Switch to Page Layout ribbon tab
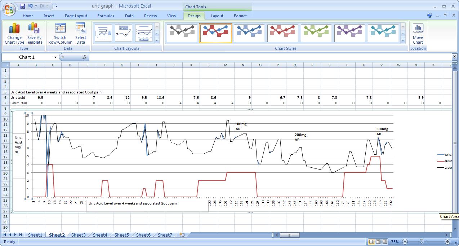The width and height of the screenshot is (459, 246). tap(76, 16)
